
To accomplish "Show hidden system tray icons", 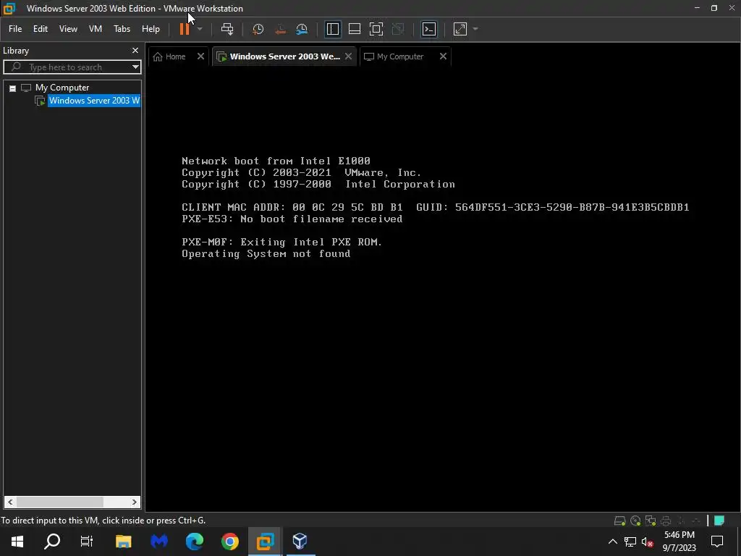I will click(x=612, y=542).
